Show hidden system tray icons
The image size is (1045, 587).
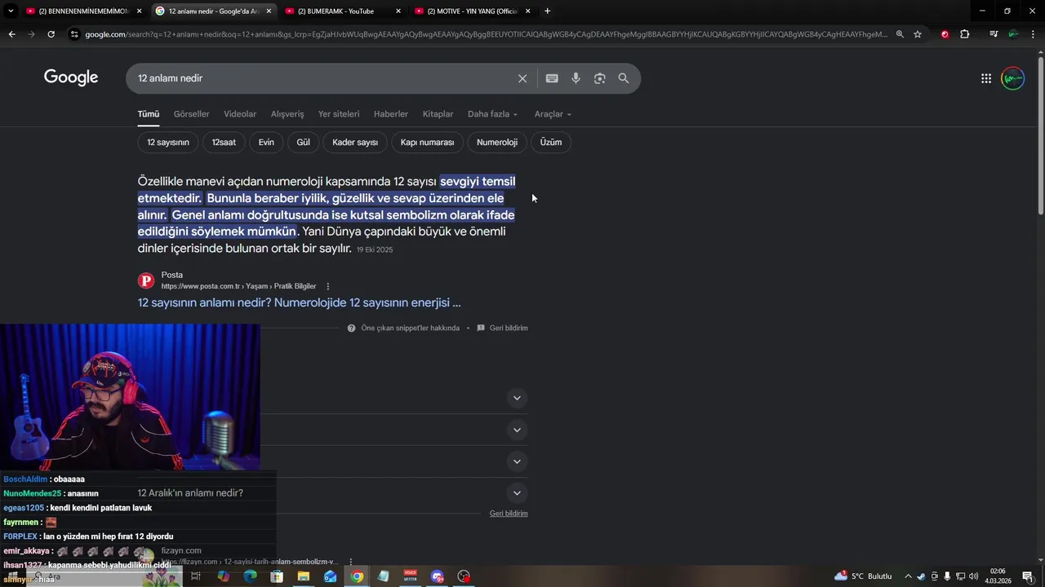tap(908, 576)
